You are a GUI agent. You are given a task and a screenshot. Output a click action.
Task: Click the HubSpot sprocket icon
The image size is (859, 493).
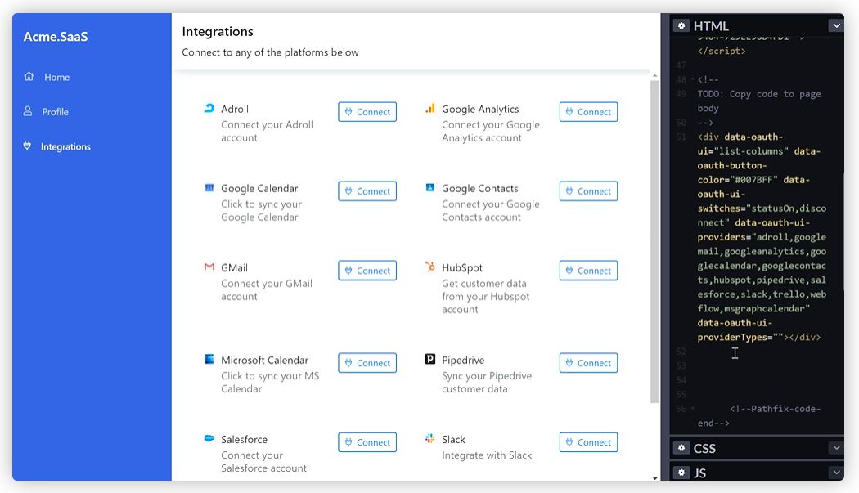pos(430,267)
